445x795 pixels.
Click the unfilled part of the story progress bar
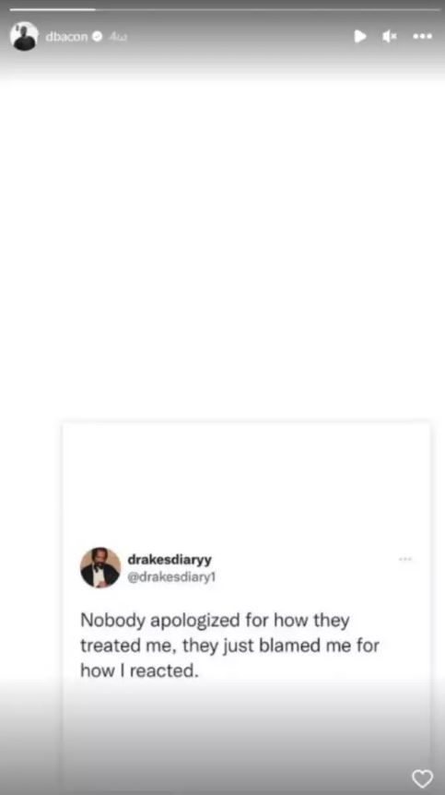point(268,9)
